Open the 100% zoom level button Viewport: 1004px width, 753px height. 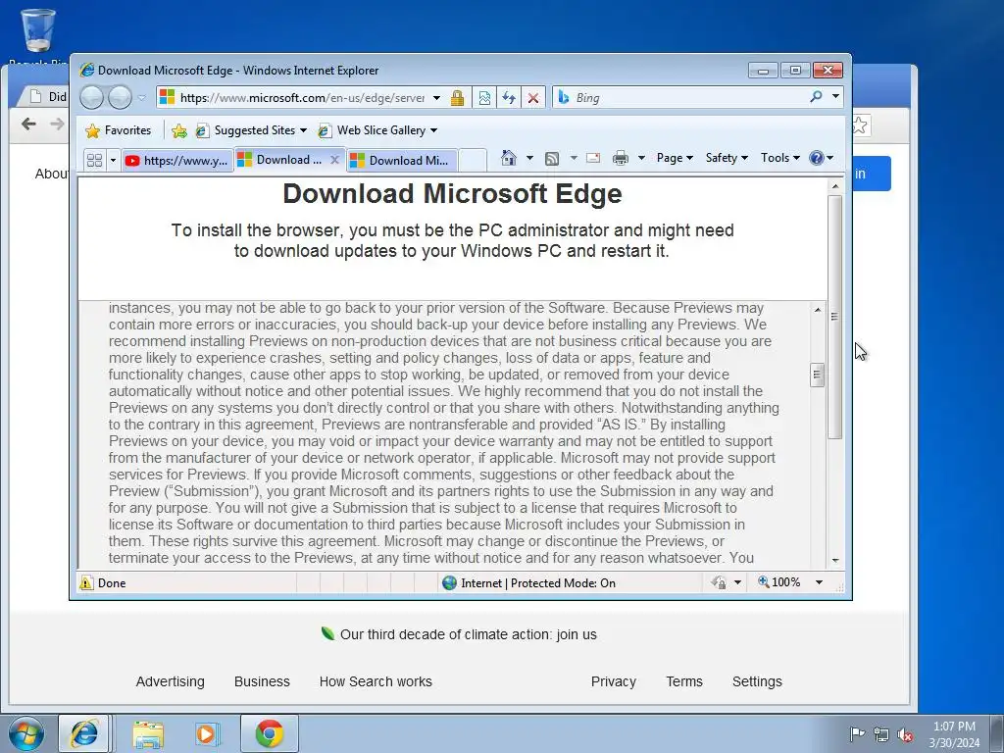coord(779,582)
